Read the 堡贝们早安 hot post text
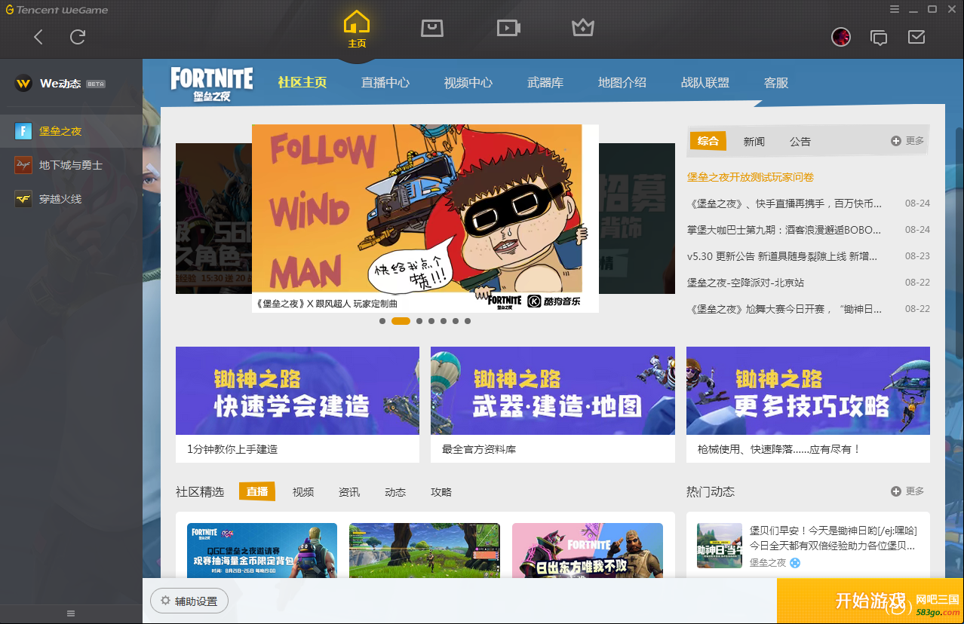964x624 pixels. point(834,538)
